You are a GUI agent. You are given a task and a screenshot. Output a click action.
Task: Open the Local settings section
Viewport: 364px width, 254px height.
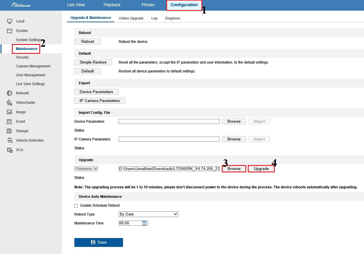[20, 21]
